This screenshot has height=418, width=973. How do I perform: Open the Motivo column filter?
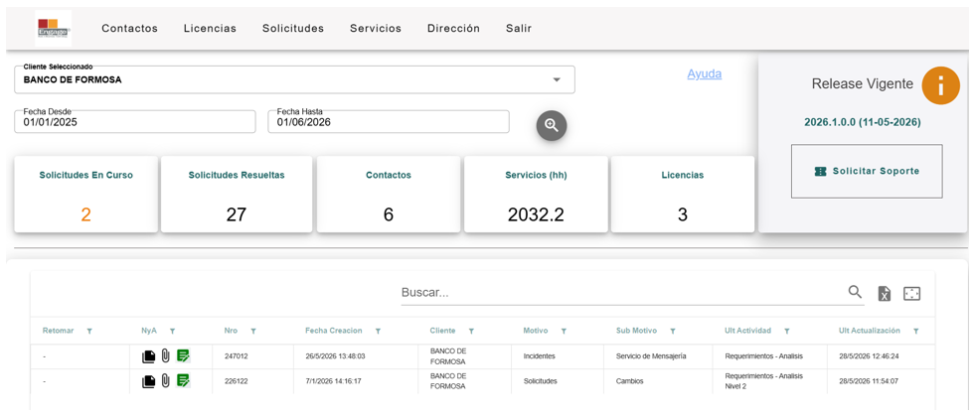tap(564, 332)
